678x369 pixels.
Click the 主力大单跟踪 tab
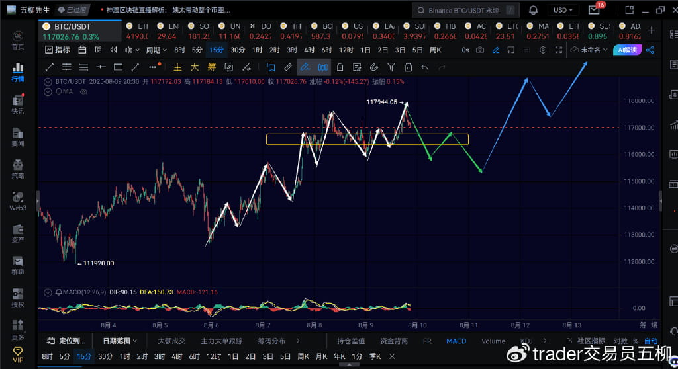click(x=222, y=341)
